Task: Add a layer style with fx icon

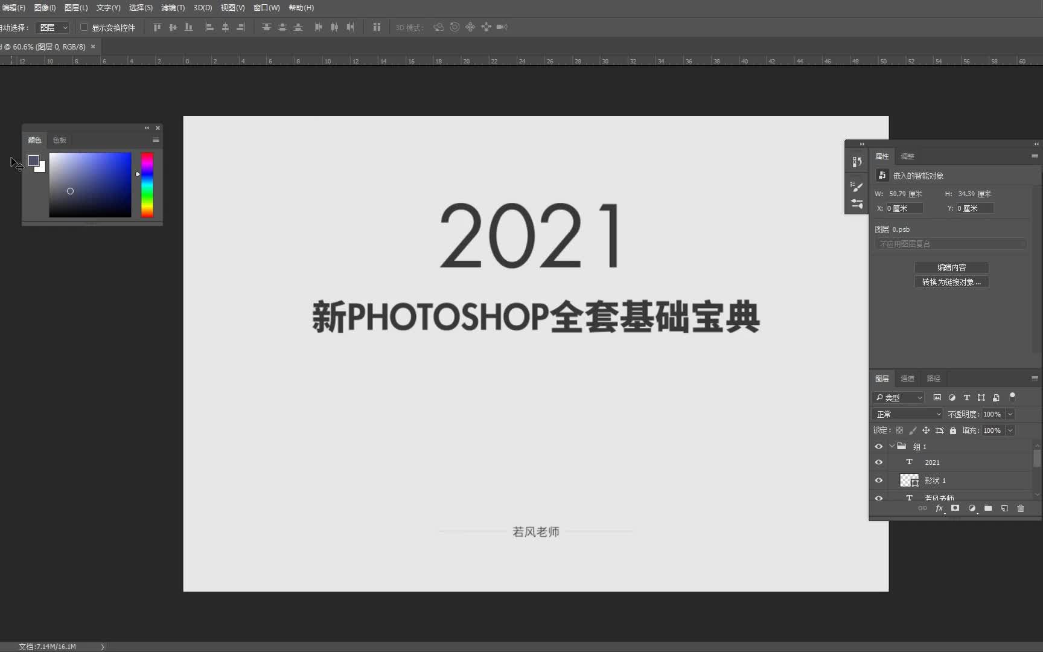Action: (939, 508)
